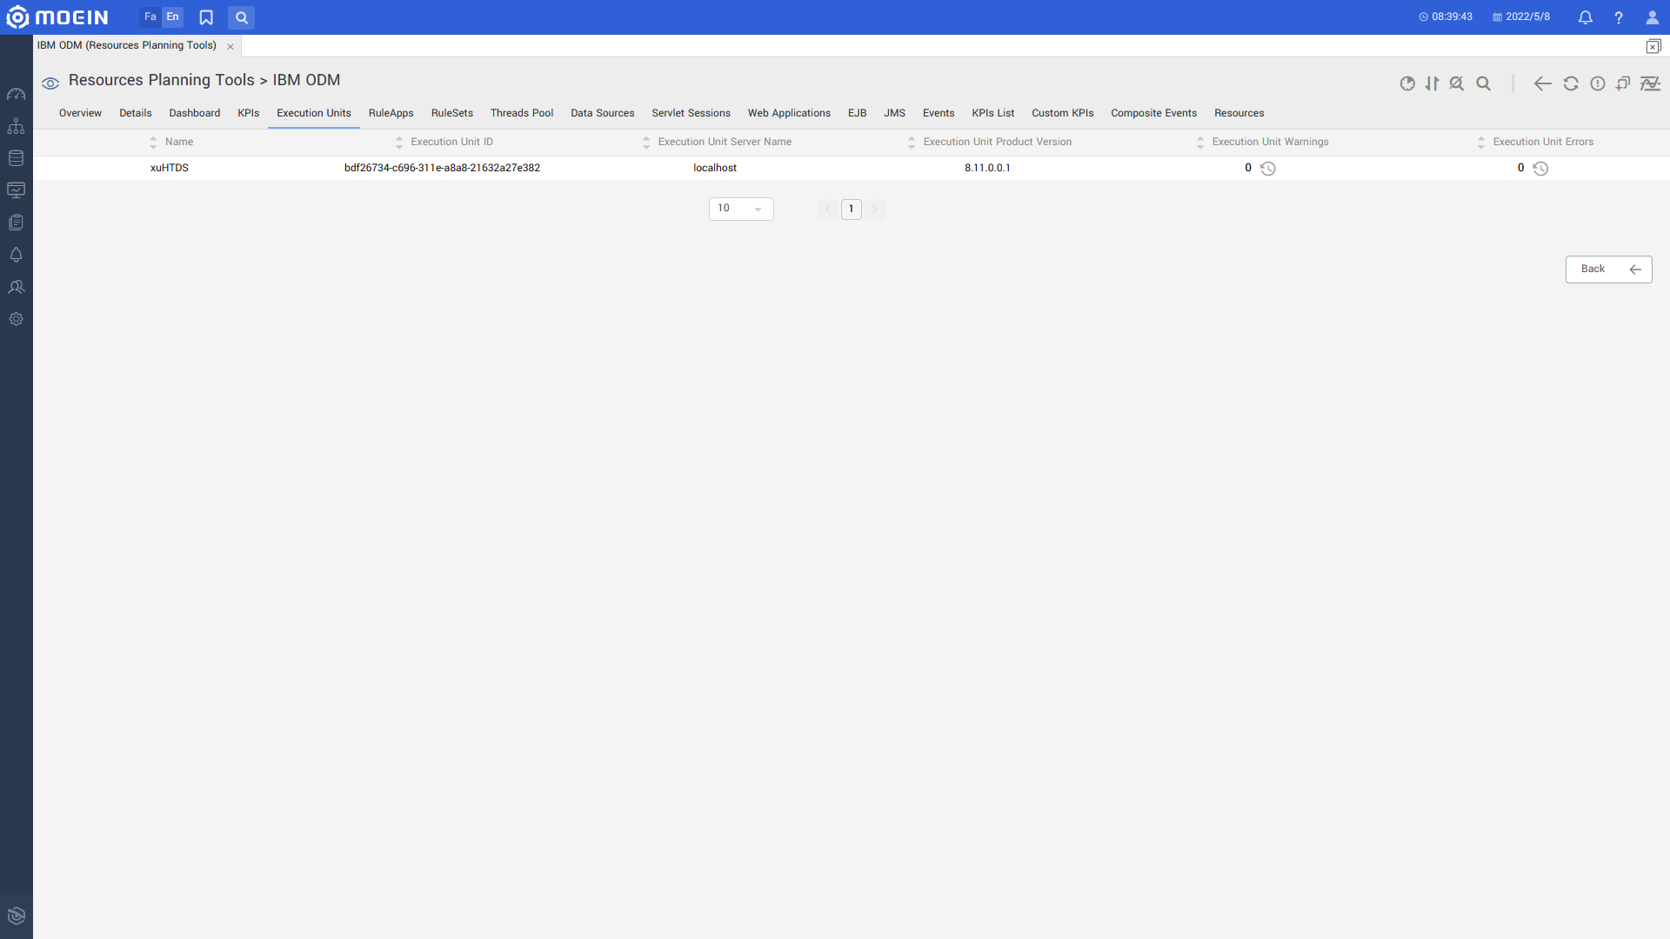Sort by Execution Unit Warnings column

1200,143
